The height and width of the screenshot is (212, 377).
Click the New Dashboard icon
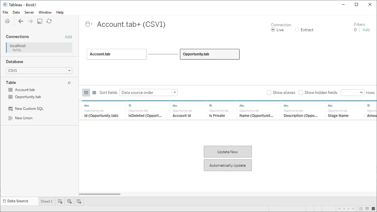click(70, 201)
